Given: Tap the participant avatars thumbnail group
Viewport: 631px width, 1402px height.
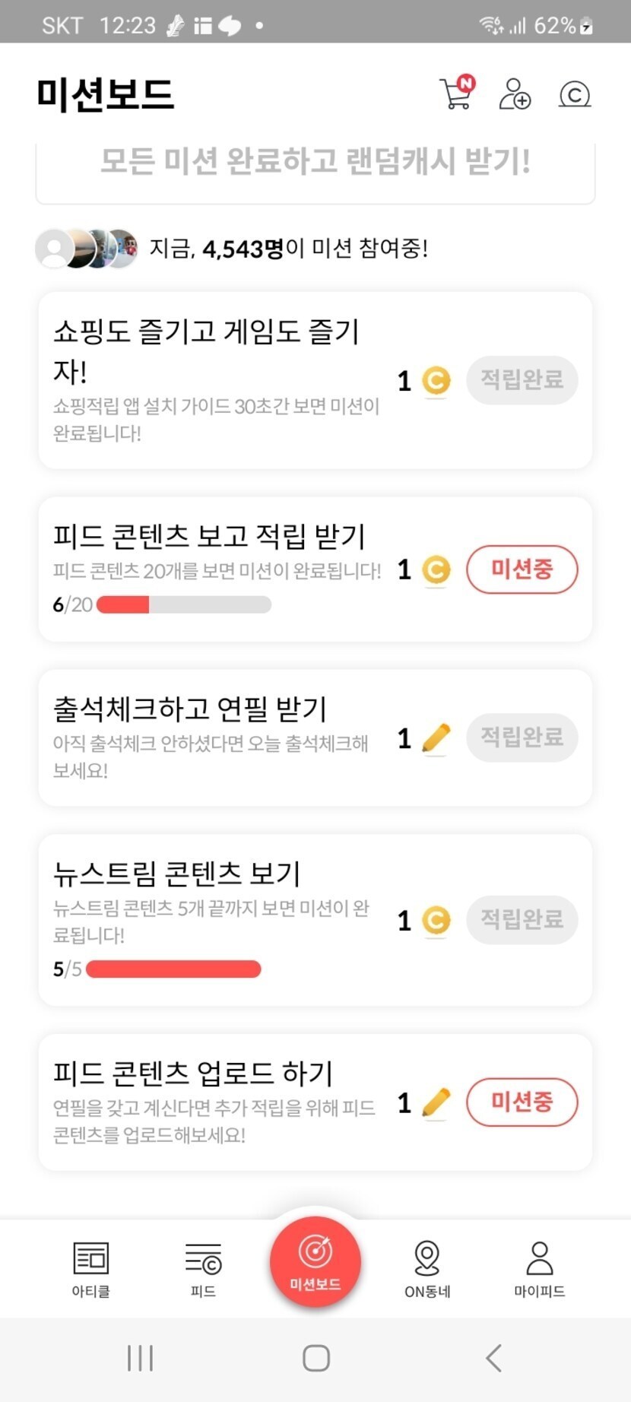Looking at the screenshot, I should pyautogui.click(x=87, y=249).
